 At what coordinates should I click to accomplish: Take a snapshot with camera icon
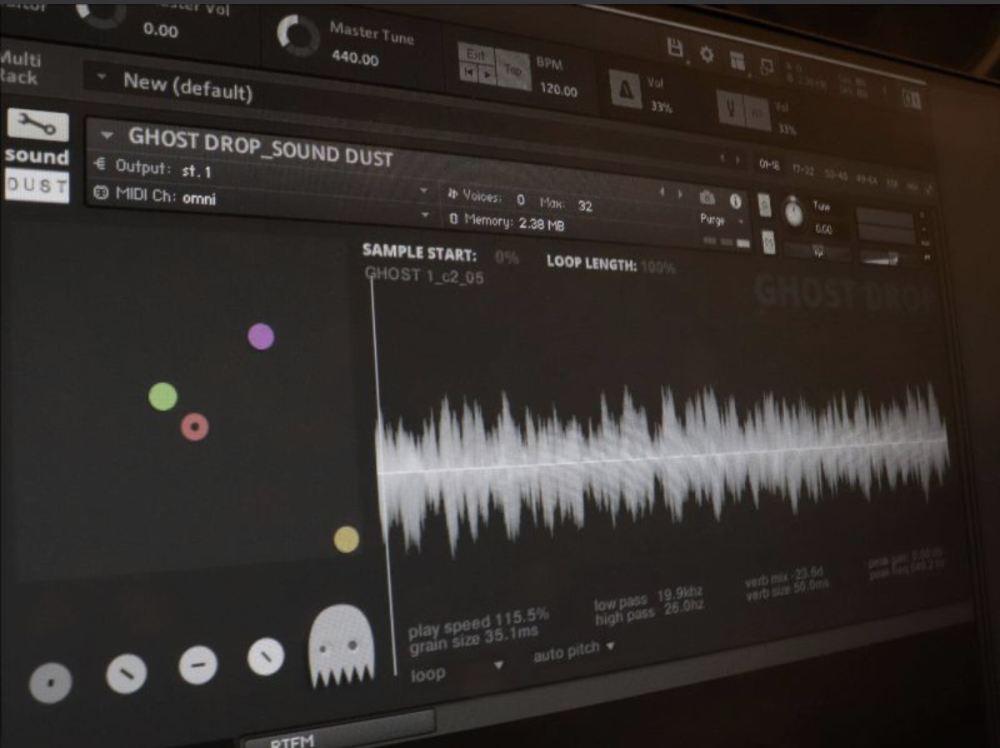pos(707,197)
